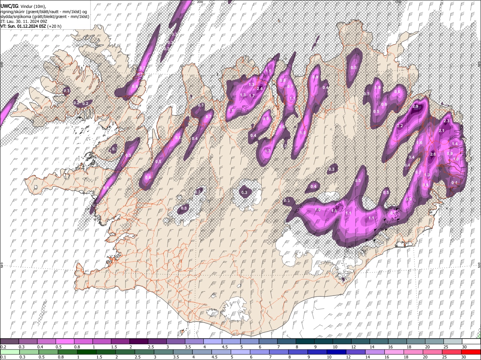481x360 pixels.
Task: Select the pink rain swatch starting at 18
Action: 413,352
